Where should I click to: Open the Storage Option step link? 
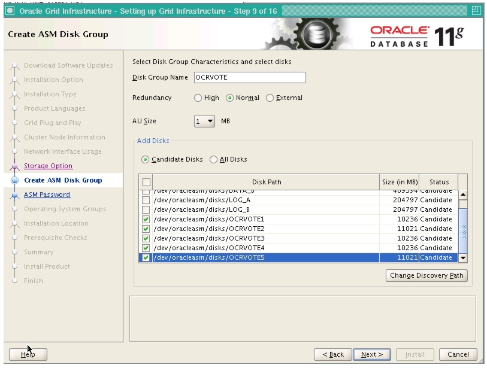click(48, 166)
